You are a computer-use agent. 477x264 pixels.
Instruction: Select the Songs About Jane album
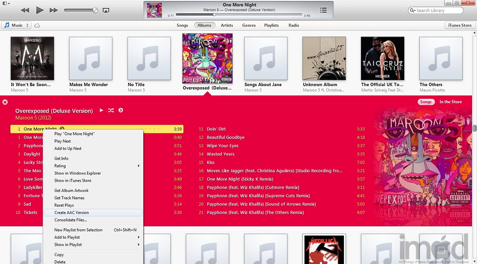266,58
